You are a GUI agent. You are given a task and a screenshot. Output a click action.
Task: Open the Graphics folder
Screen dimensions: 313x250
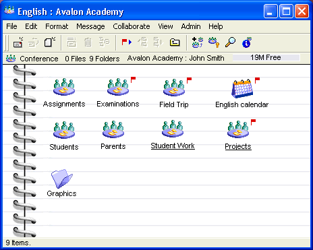point(61,179)
